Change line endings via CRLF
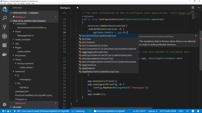 point(181,111)
